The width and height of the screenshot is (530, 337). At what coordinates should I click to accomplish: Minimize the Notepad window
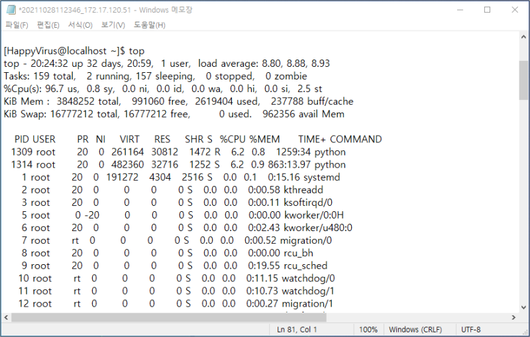pyautogui.click(x=460, y=10)
